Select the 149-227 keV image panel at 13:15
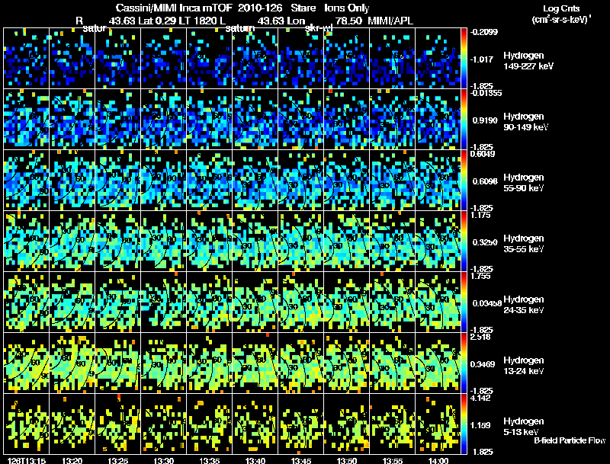The image size is (610, 464). point(27,59)
